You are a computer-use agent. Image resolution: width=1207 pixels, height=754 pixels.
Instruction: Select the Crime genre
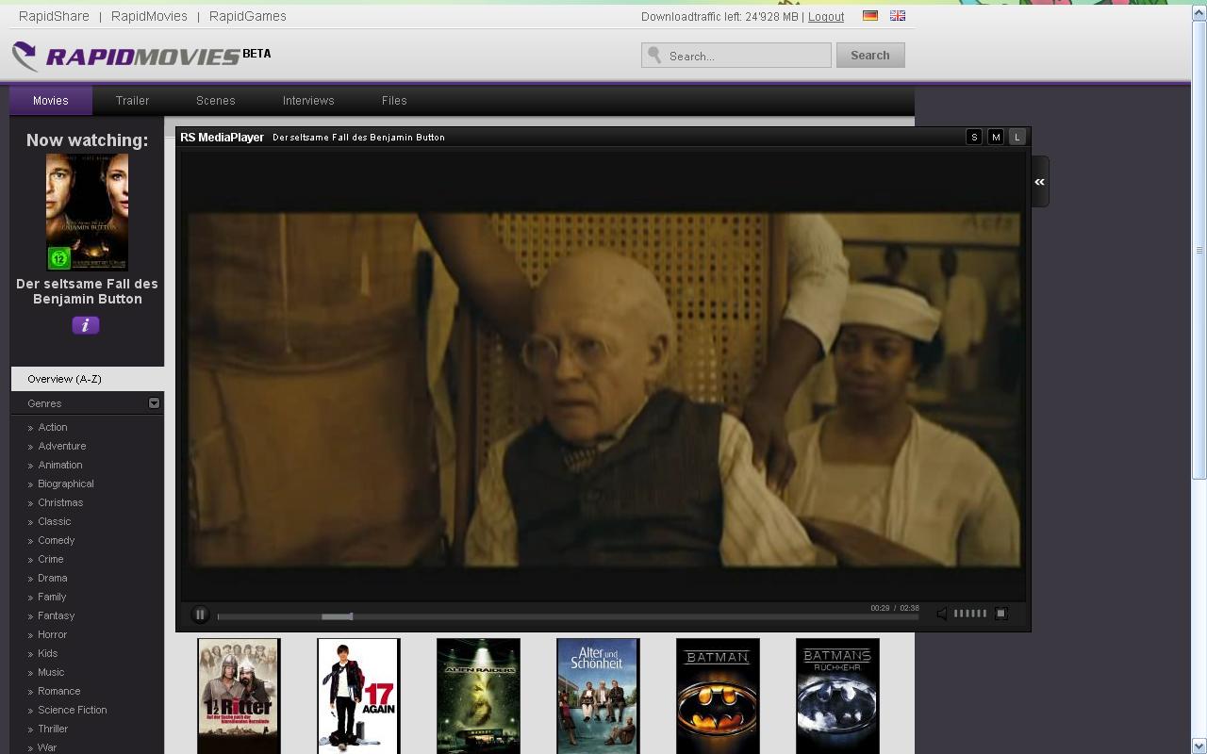(51, 559)
